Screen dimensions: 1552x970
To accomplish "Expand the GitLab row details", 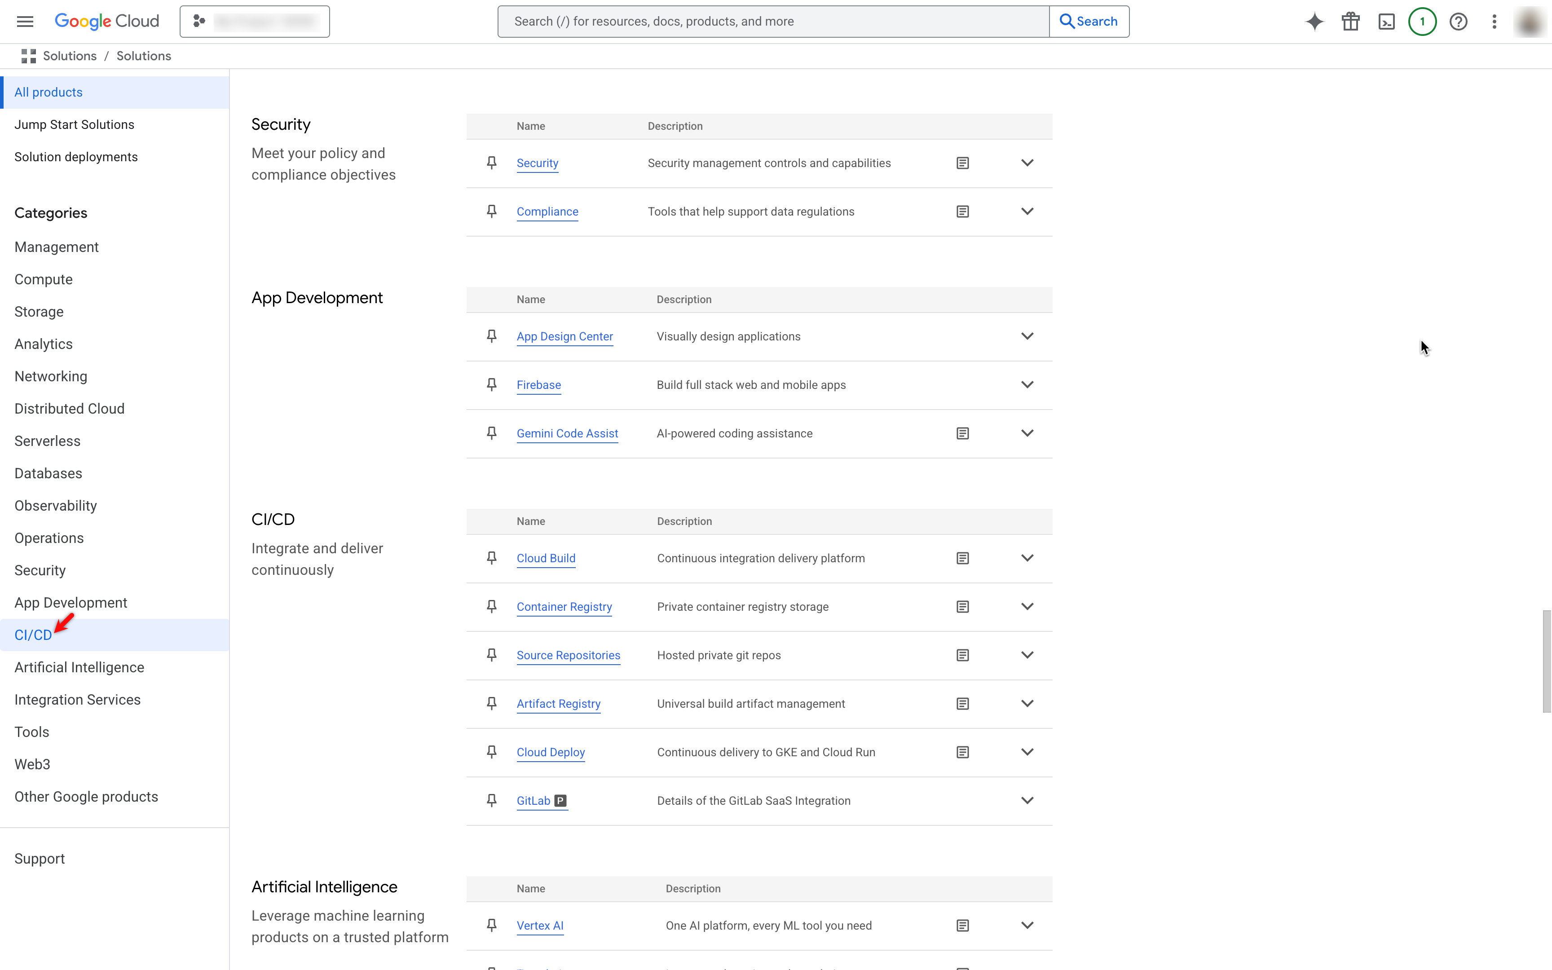I will (x=1027, y=801).
